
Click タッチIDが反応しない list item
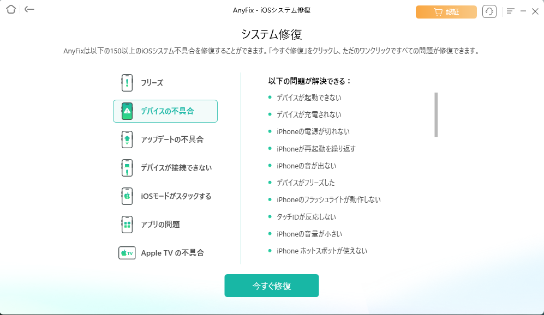point(306,217)
